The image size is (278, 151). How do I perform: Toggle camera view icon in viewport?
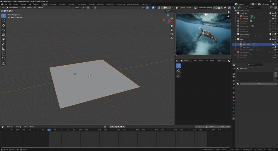click(x=172, y=34)
